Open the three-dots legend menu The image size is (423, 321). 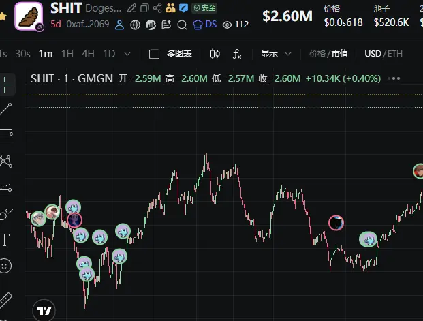pos(394,78)
